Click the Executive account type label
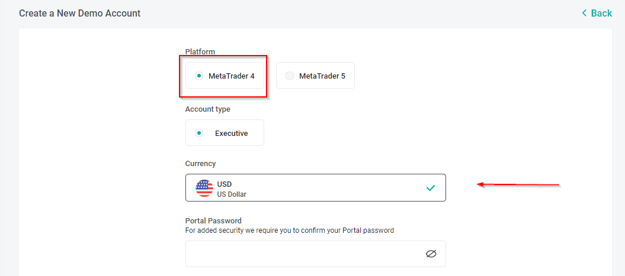Viewport: 625px width, 276px height. pyautogui.click(x=232, y=133)
